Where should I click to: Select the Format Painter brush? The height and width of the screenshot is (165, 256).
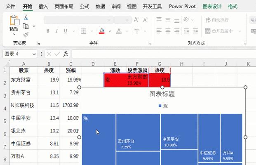click(x=26, y=35)
